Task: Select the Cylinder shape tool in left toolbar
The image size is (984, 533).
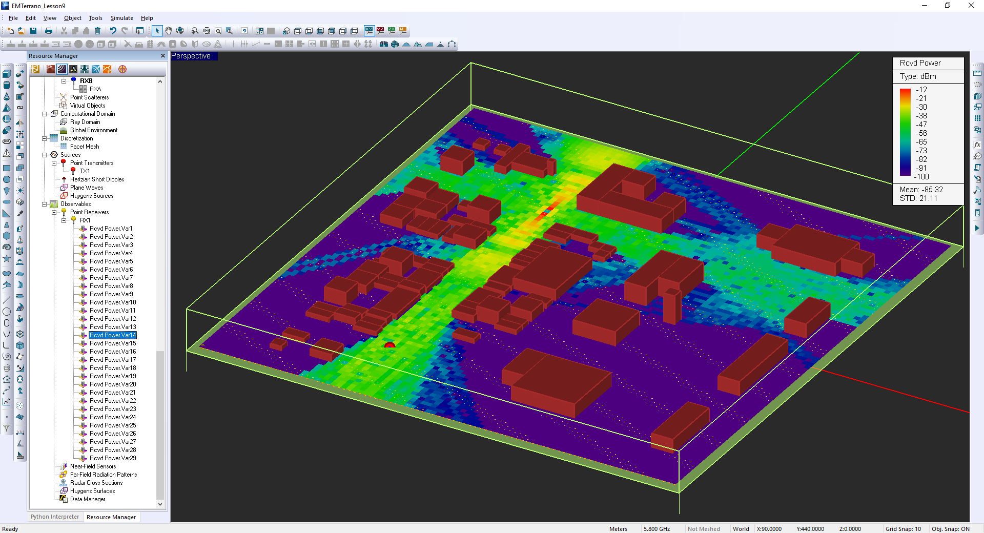Action: (7, 85)
